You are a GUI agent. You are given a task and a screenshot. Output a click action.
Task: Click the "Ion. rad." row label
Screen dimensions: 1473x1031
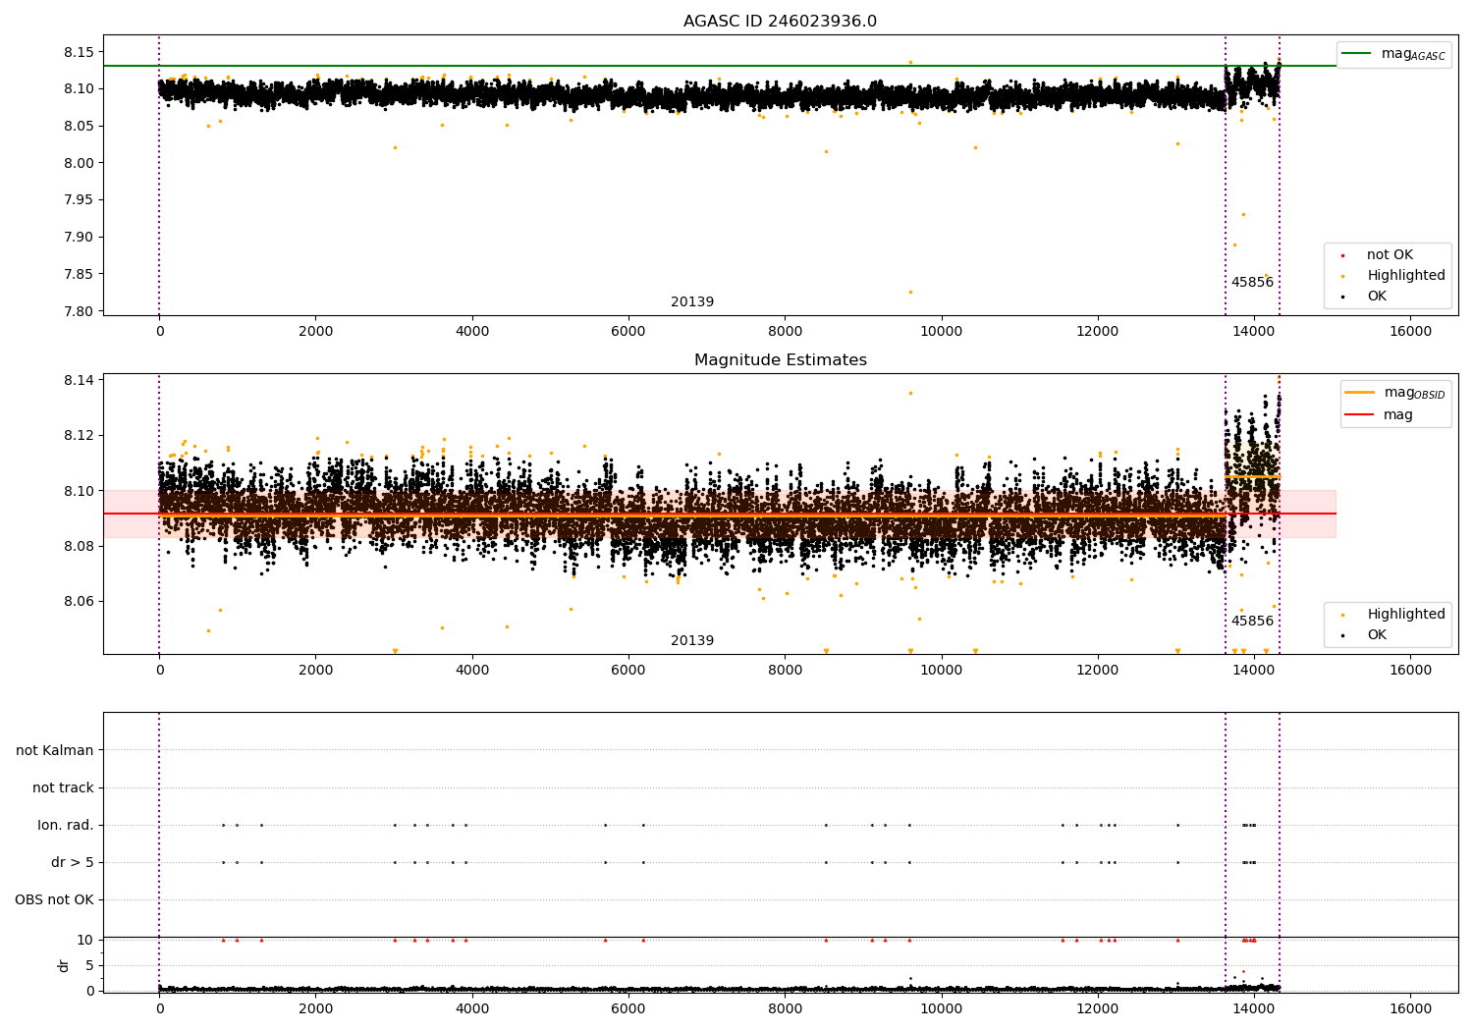[x=66, y=826]
